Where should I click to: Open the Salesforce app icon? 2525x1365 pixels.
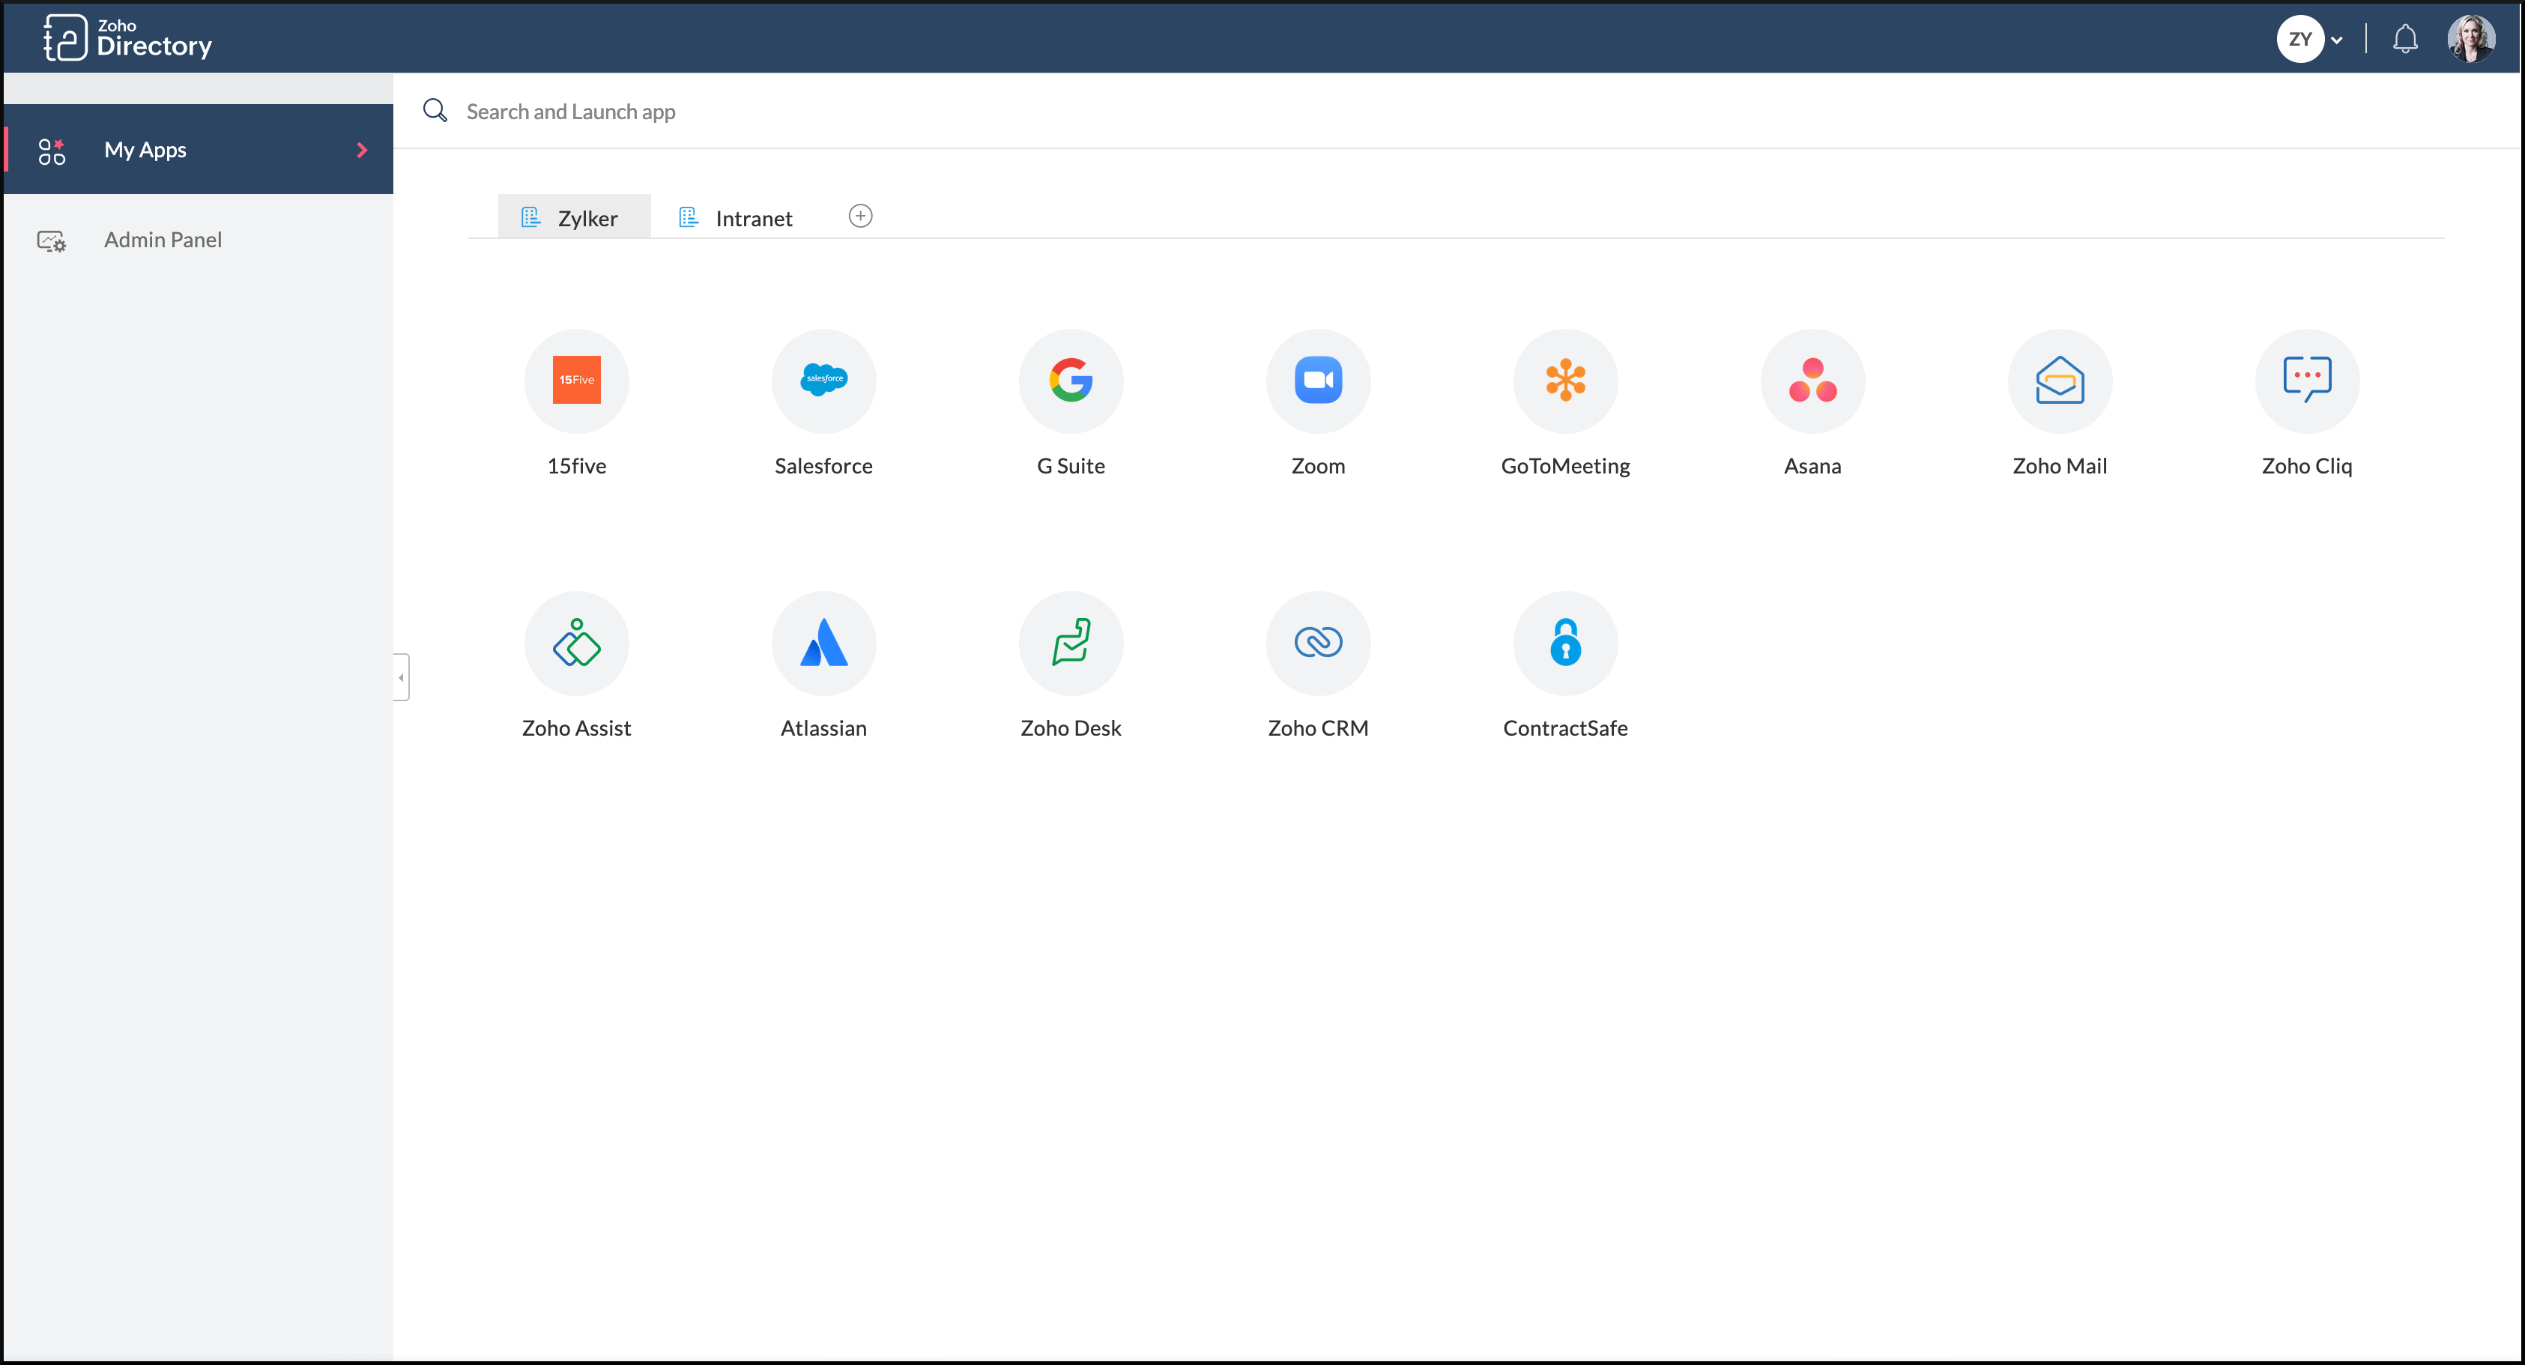[x=823, y=380]
